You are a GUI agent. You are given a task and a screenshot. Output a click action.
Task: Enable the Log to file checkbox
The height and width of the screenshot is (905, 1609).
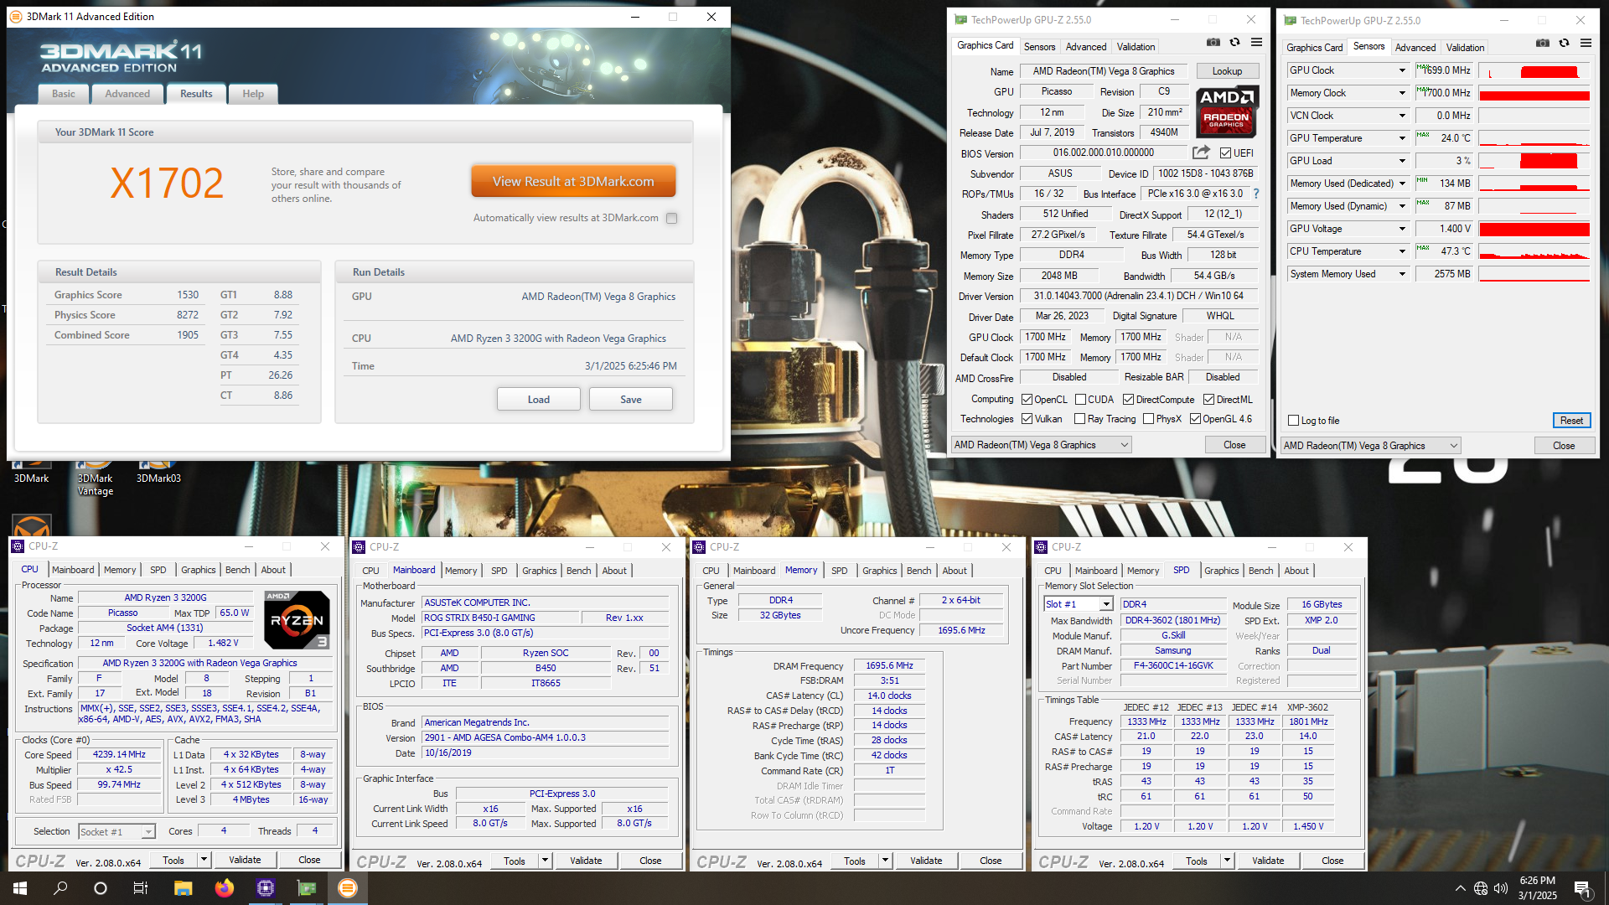click(x=1293, y=421)
